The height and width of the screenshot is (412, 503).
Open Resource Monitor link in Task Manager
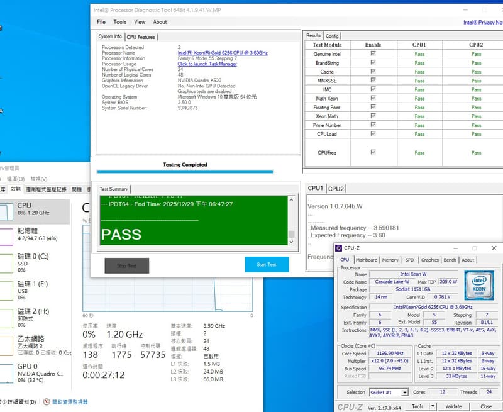(70, 402)
